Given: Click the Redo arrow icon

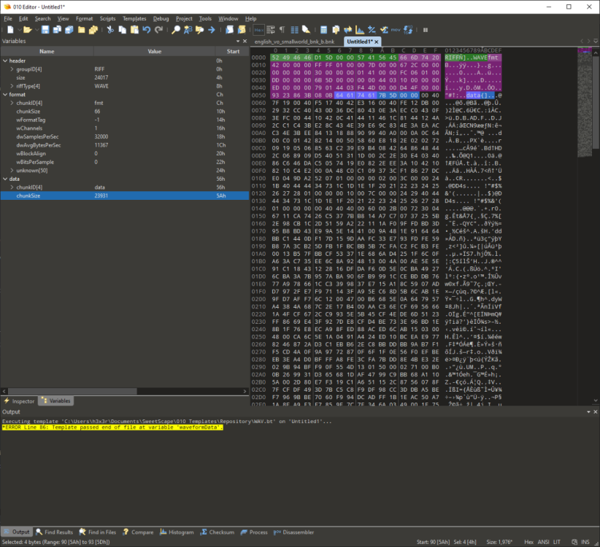Looking at the screenshot, I should 158,30.
